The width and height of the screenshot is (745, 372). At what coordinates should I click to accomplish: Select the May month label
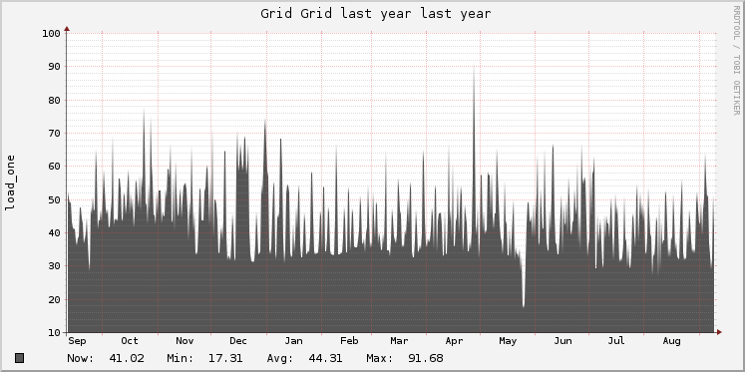508,341
